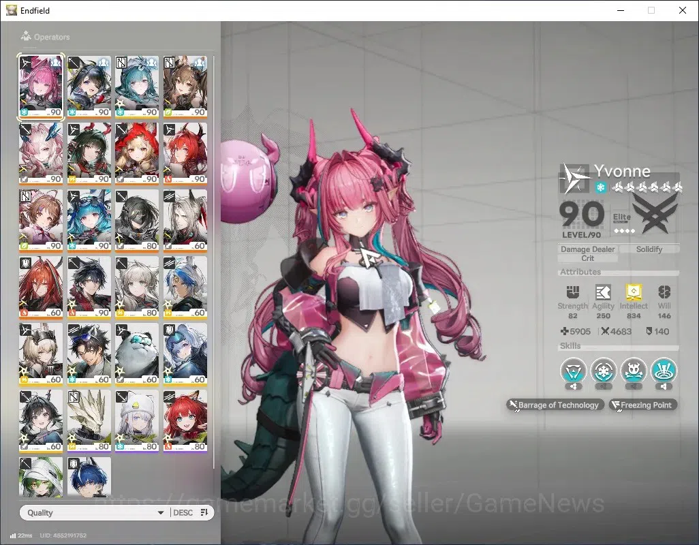Select the red-hooded blonde operator thumbnail

click(x=137, y=153)
